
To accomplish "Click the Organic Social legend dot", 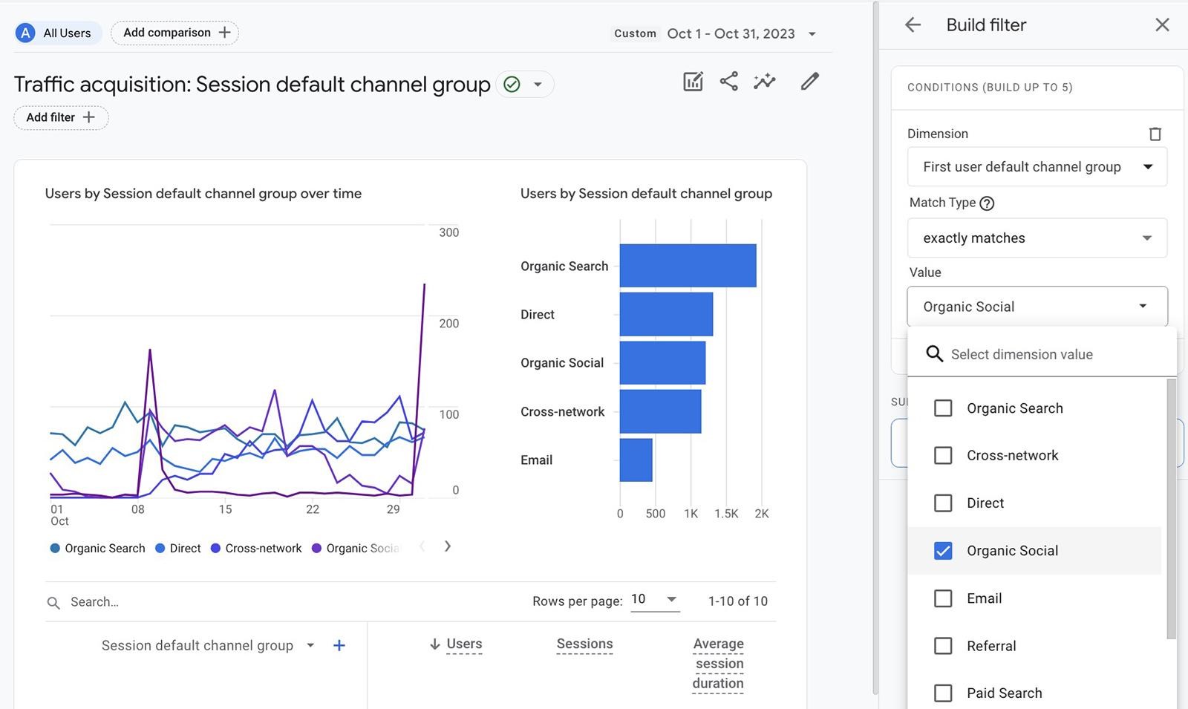I will 316,549.
